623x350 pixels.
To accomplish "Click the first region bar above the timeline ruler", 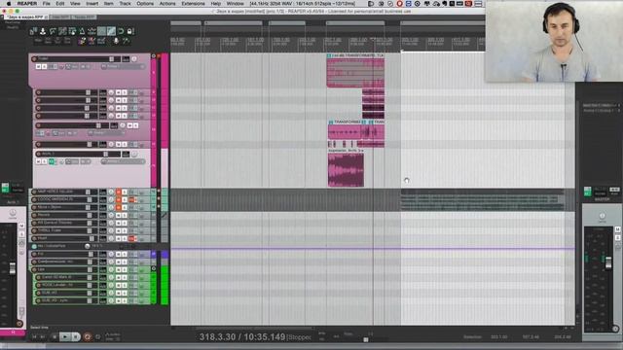I will (x=186, y=23).
